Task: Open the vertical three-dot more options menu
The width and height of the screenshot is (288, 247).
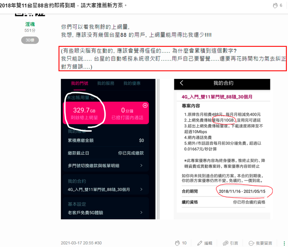Action: (x=284, y=243)
